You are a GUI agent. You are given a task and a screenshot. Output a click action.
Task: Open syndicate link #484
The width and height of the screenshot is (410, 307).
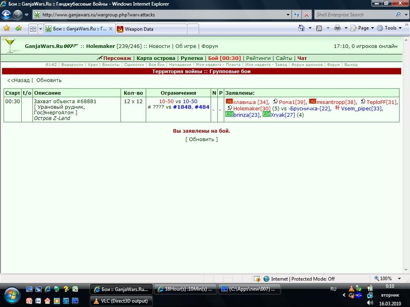[202, 107]
